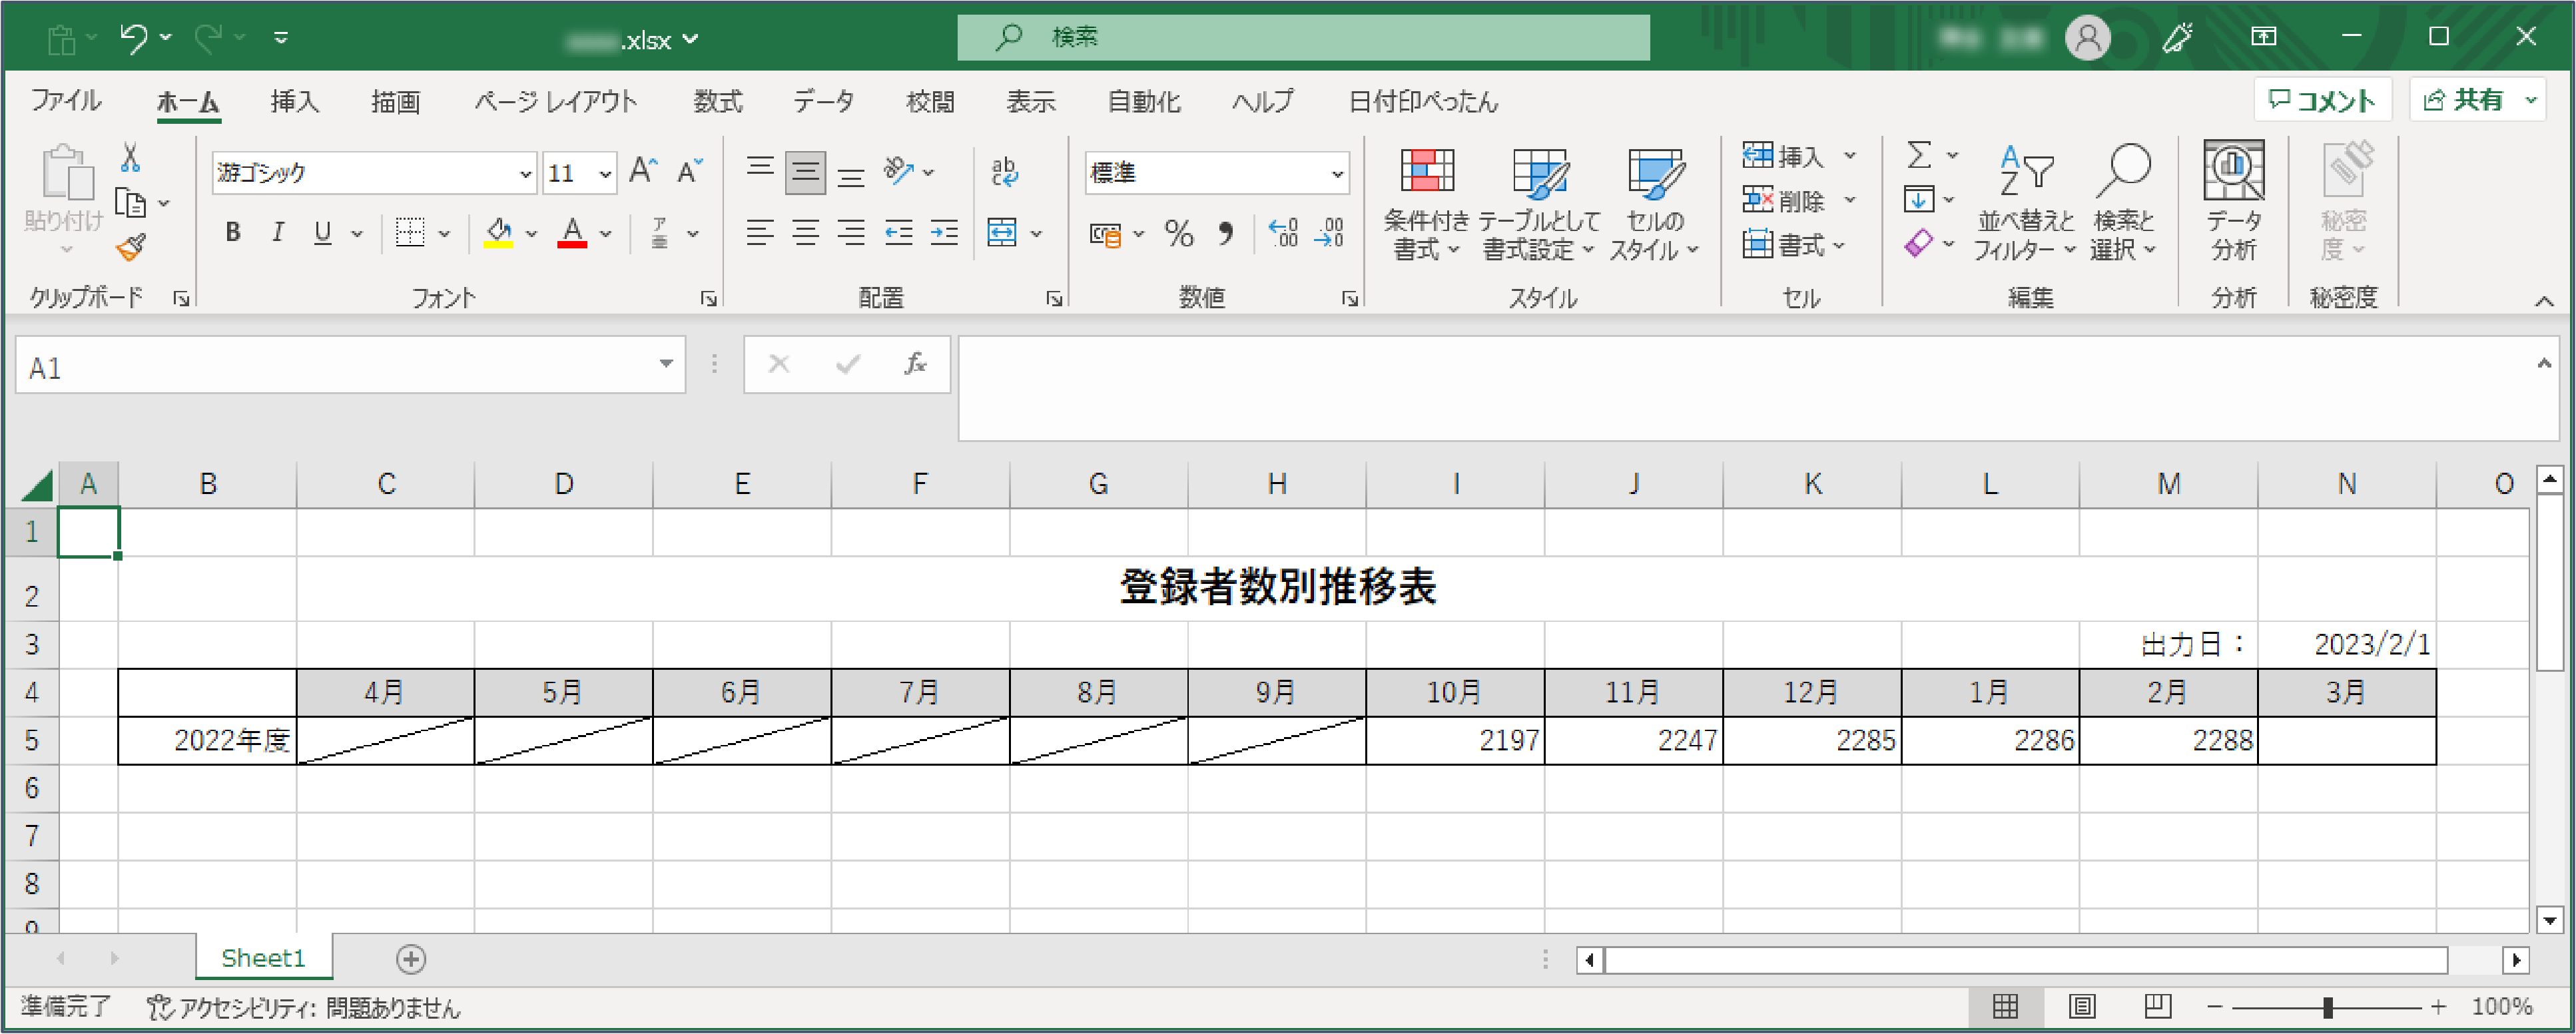The width and height of the screenshot is (2576, 1034).
Task: Toggle Italic formatting
Action: pos(278,233)
